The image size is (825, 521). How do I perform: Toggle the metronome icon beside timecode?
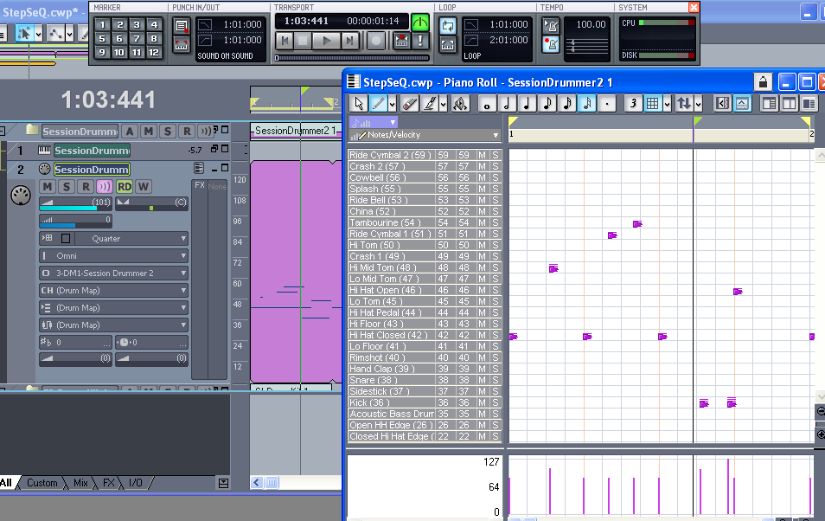(420, 23)
